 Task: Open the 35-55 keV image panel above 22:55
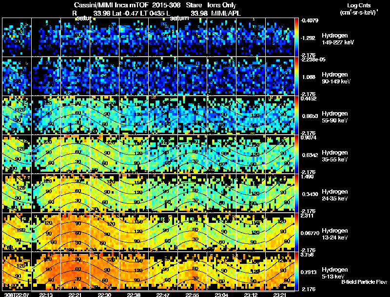pos(192,154)
